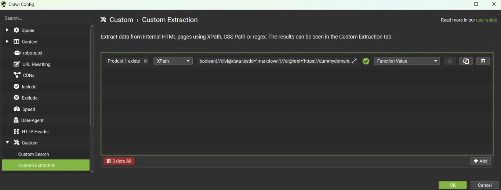Click the green valid-expression checkmark

pyautogui.click(x=366, y=61)
